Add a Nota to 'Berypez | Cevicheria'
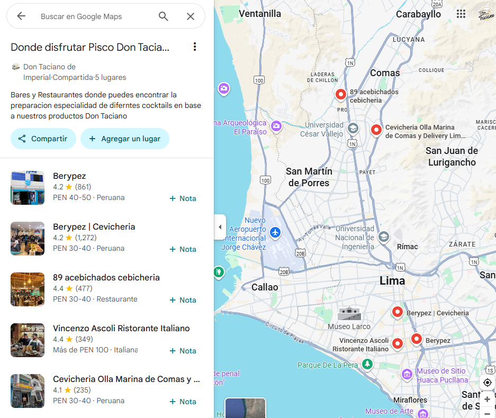Screen dimensions: 496x418 click(183, 249)
